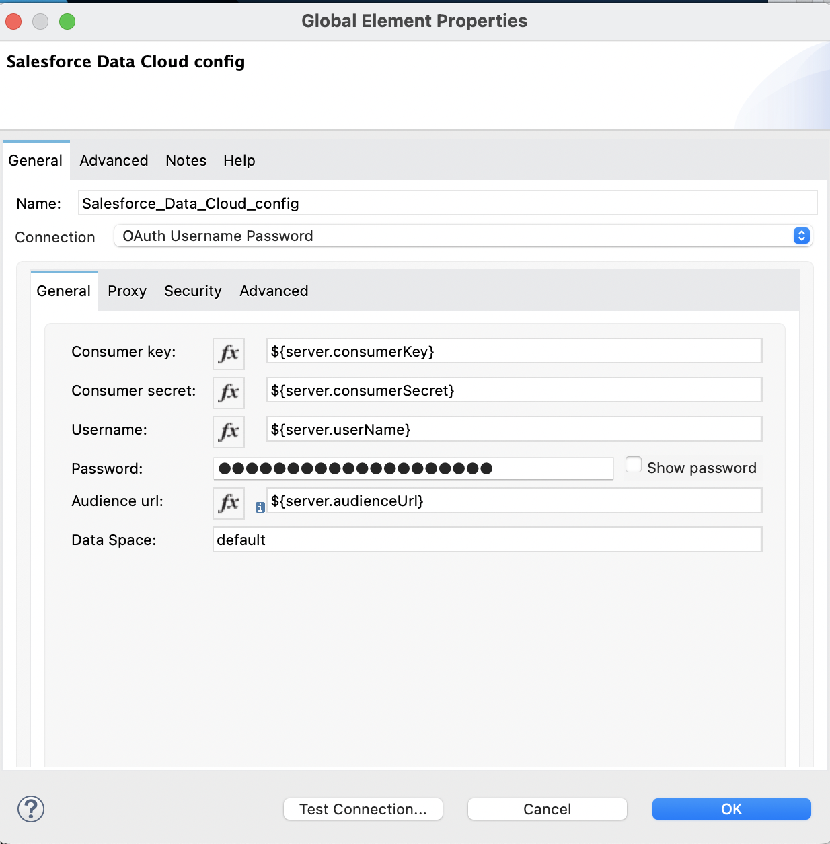Open the expression editor for Consumer key
The height and width of the screenshot is (844, 830).
[x=228, y=353]
